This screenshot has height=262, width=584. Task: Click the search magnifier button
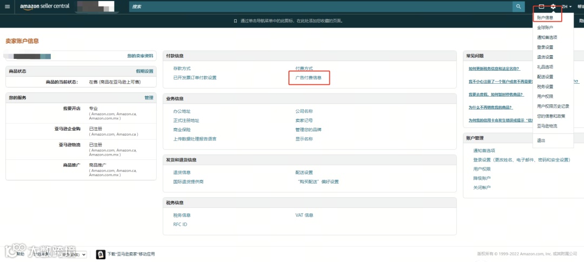pyautogui.click(x=518, y=6)
